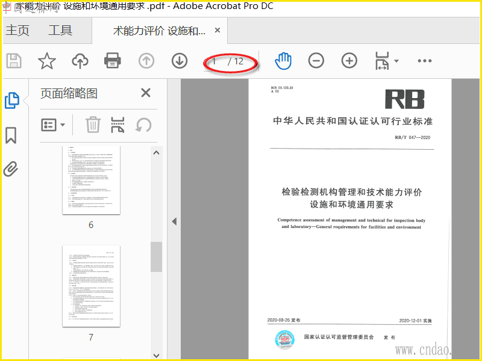Click the title 检验检测机构管理和技术能力评价
Viewport: 482px width, 361px height.
click(x=352, y=192)
